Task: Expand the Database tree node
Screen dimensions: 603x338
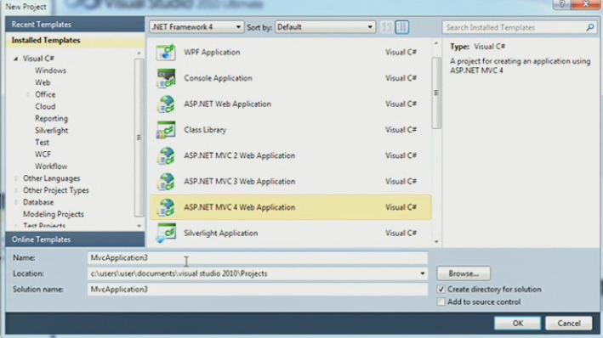Action: click(16, 202)
